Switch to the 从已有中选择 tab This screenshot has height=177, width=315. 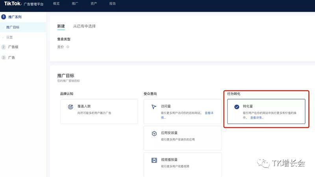click(84, 26)
